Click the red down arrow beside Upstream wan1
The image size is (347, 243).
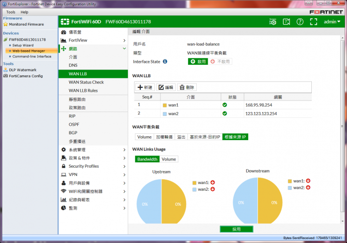click(x=213, y=183)
